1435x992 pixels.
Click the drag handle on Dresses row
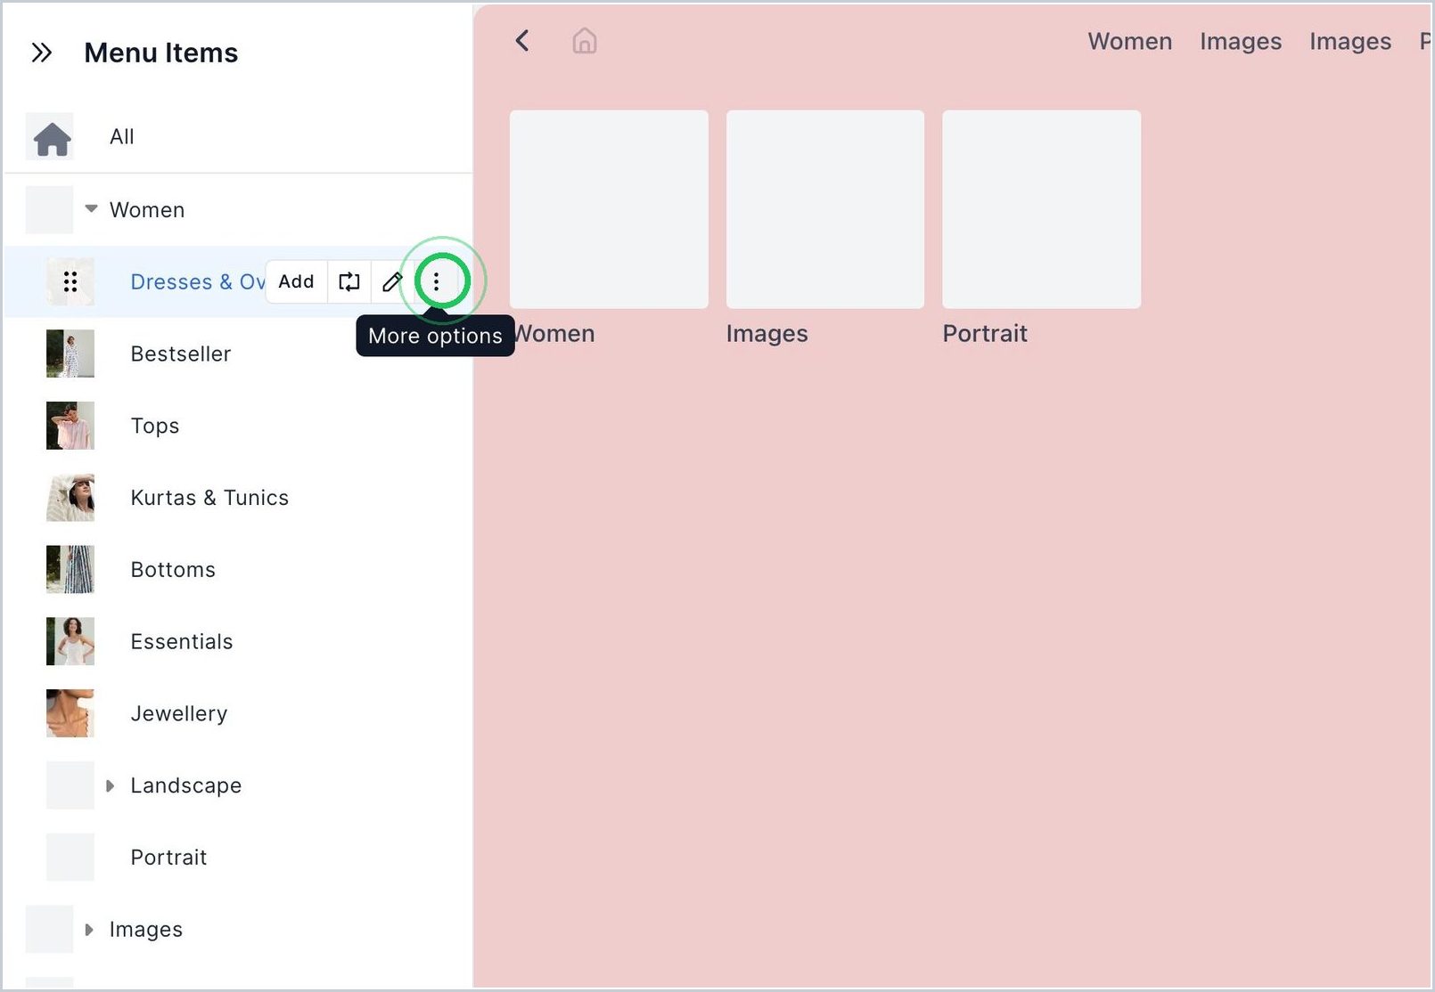(70, 282)
